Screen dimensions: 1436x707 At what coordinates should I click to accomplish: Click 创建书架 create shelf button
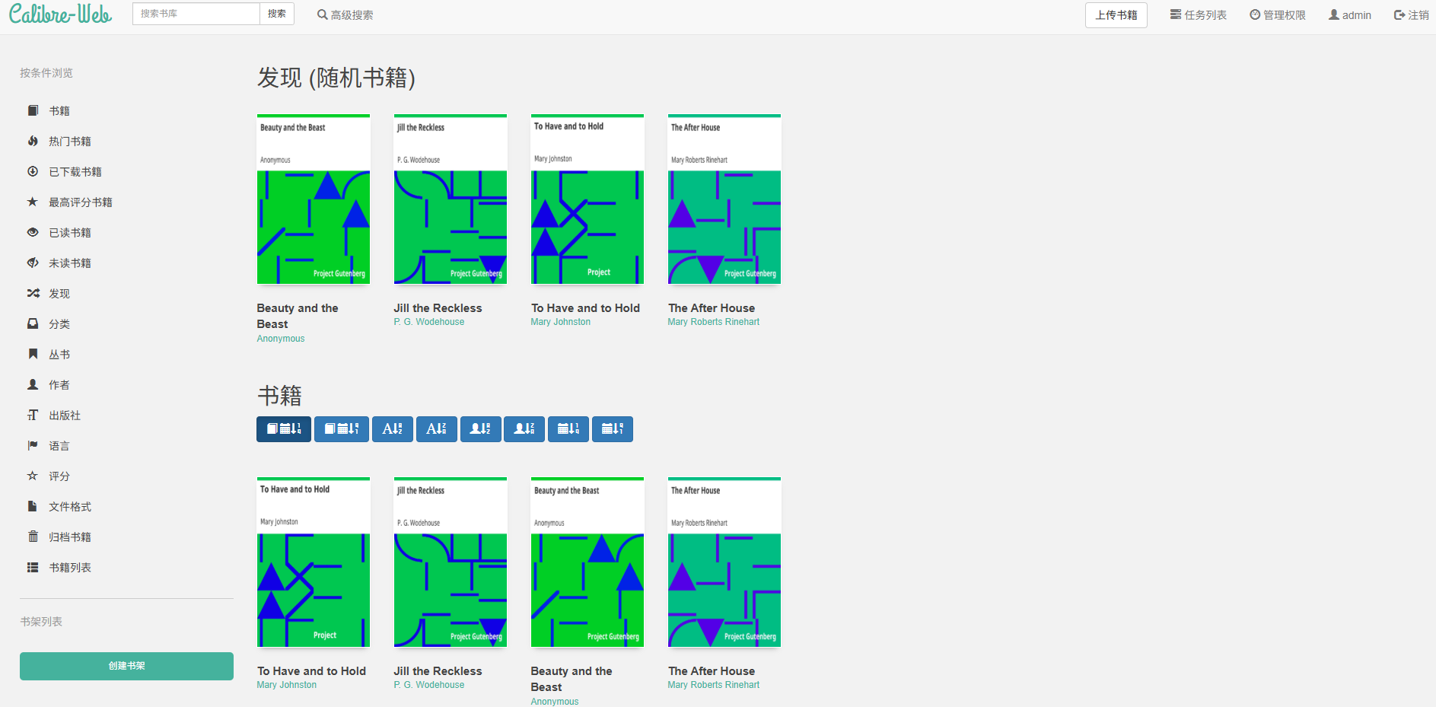(126, 666)
